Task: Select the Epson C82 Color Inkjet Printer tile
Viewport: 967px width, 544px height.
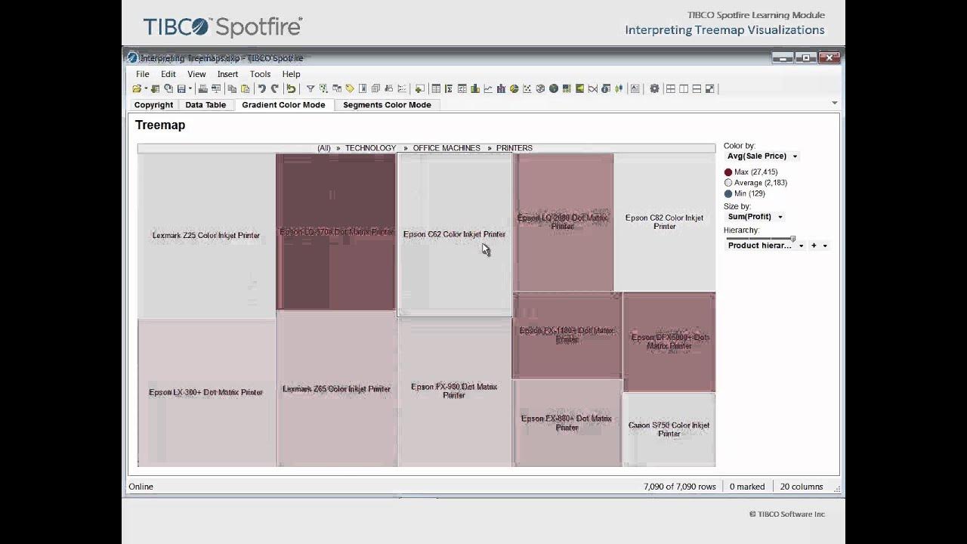Action: pyautogui.click(x=664, y=222)
